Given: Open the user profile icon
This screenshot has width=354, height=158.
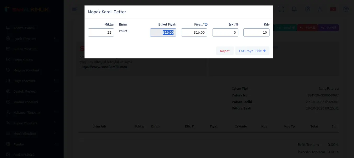Looking at the screenshot, I should click(320, 9).
